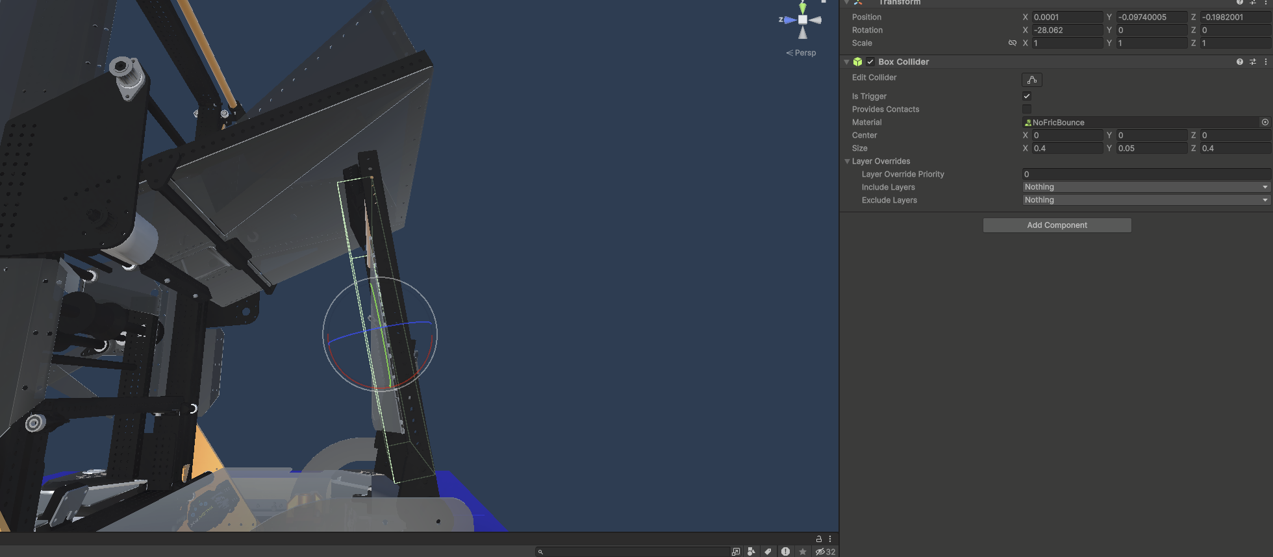Viewport: 1273px width, 557px height.
Task: Click the green Box Collider component icon
Action: coord(857,62)
